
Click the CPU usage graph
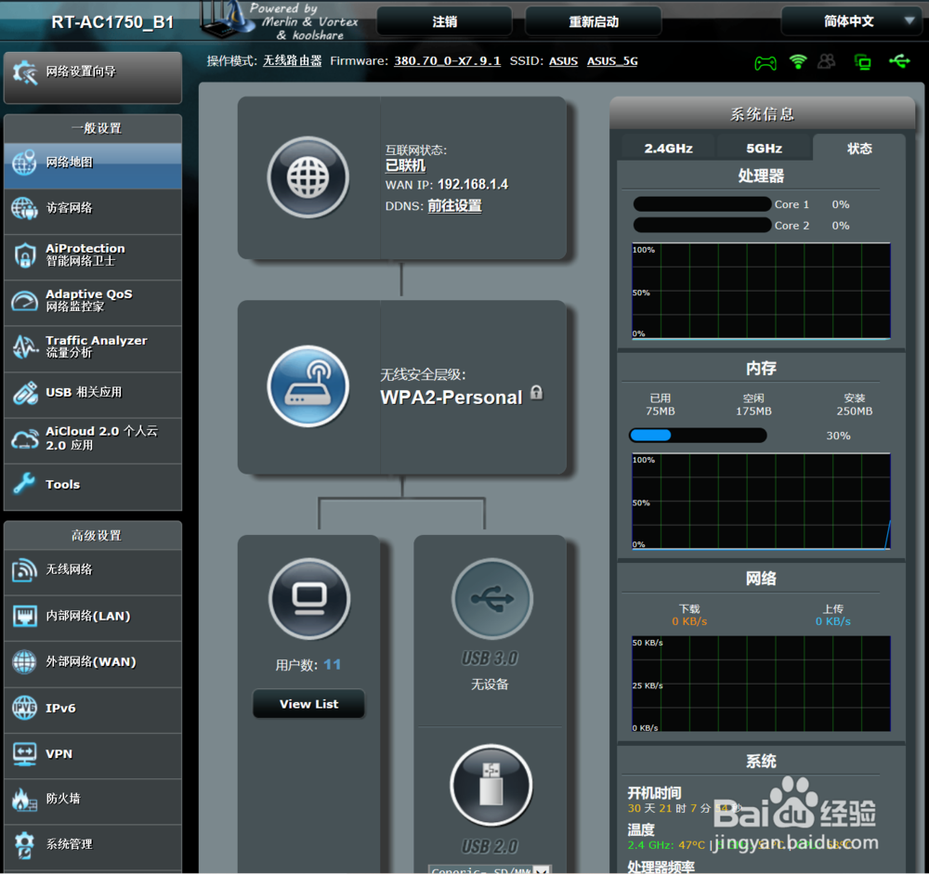761,291
